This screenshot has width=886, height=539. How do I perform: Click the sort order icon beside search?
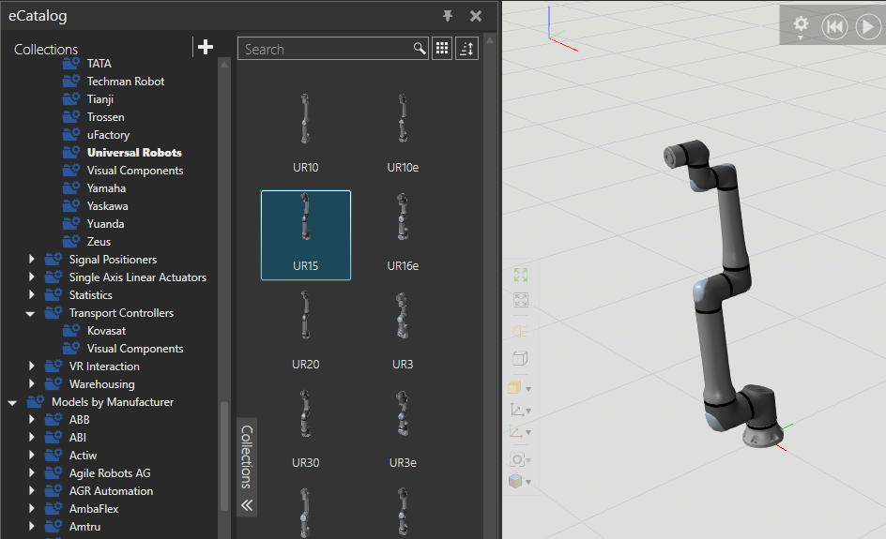point(467,49)
